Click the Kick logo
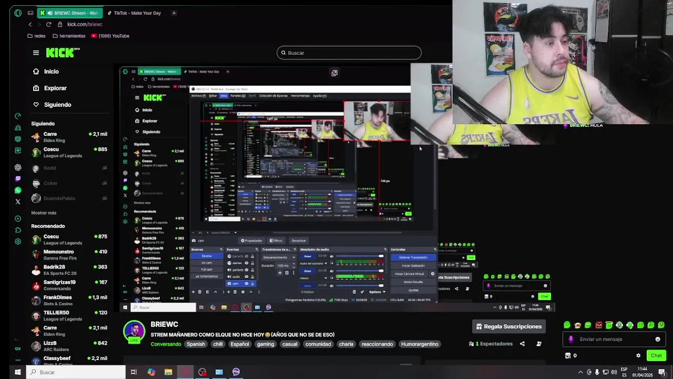 (63, 52)
